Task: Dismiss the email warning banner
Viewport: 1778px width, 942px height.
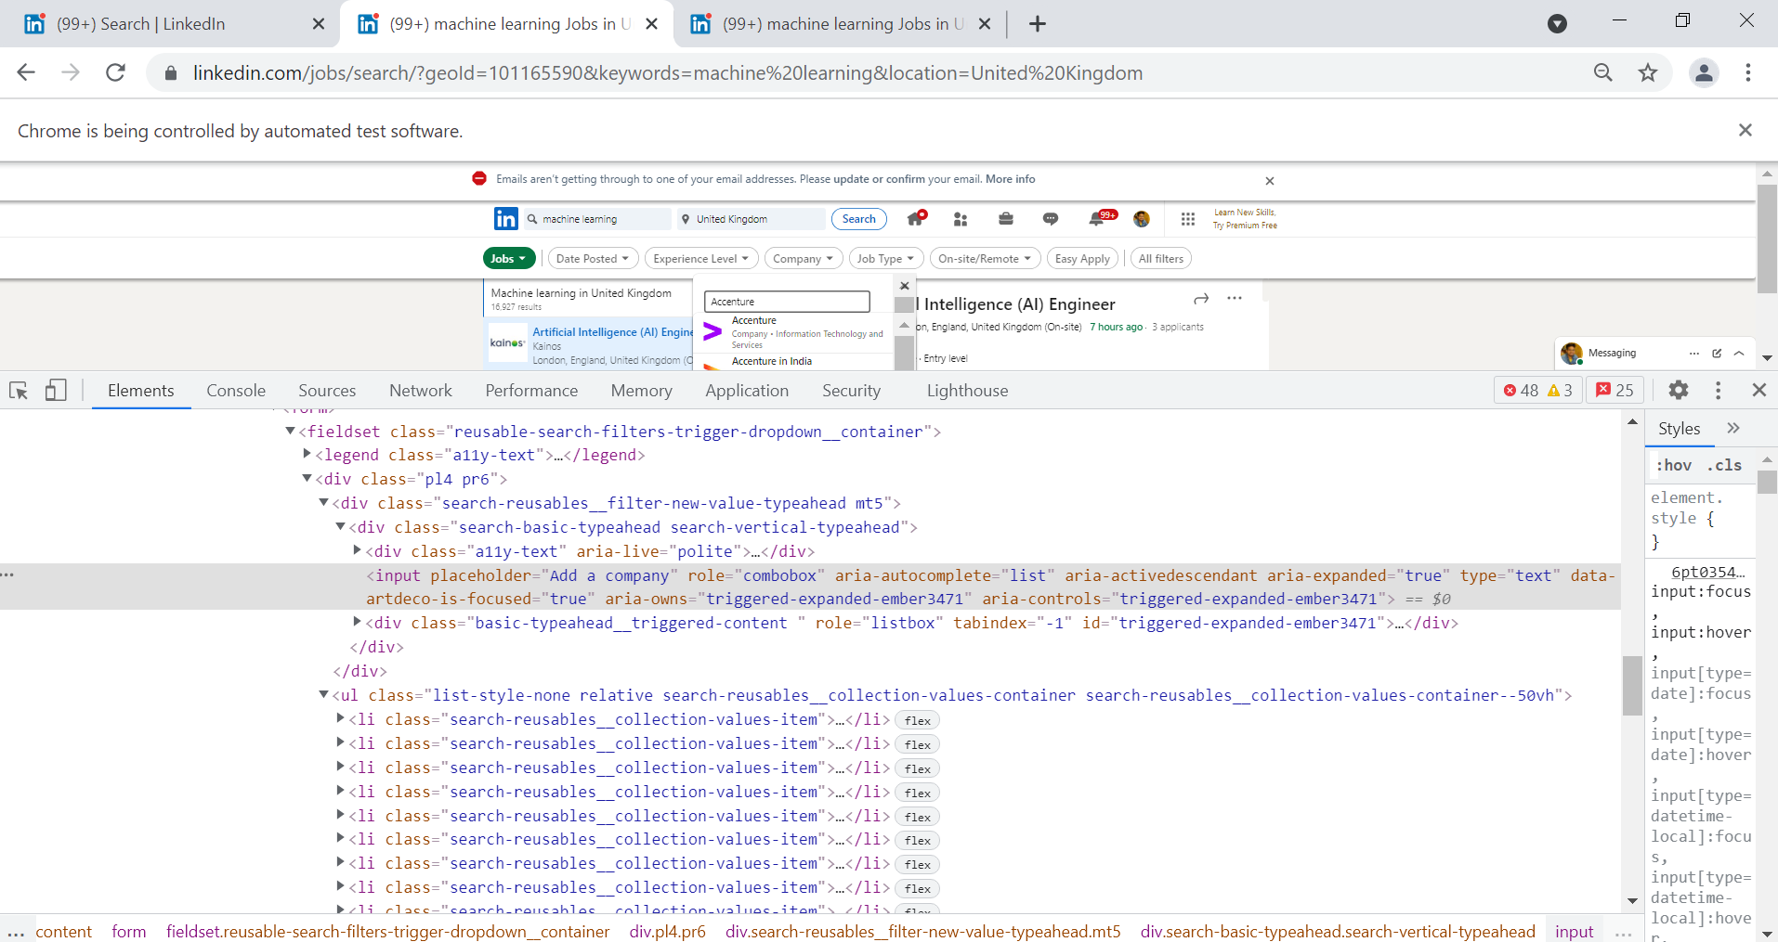Action: point(1270,181)
